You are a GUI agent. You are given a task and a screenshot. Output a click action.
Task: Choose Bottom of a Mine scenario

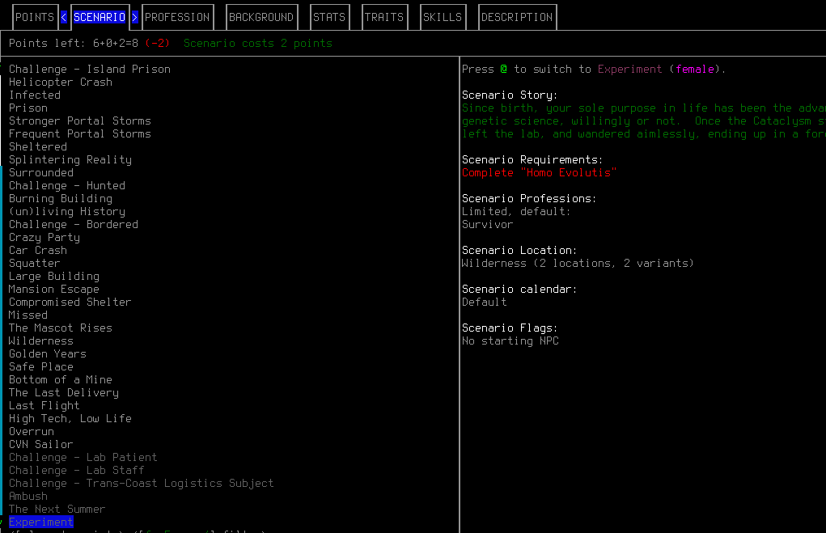point(61,380)
